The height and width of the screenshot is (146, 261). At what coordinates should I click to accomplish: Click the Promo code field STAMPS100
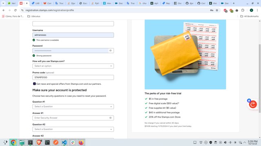(73, 77)
